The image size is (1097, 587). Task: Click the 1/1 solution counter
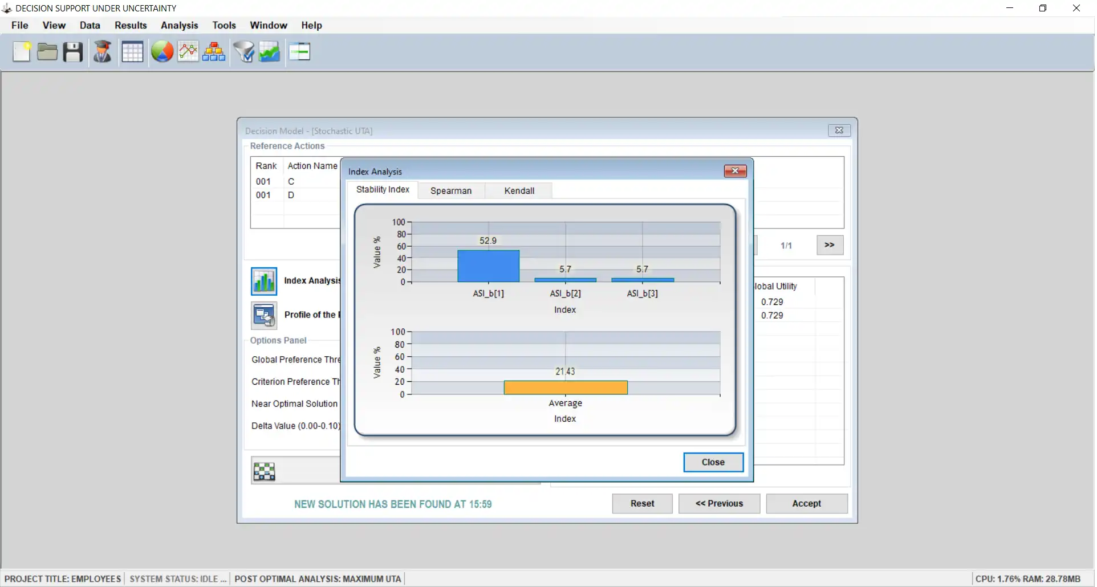[786, 246]
